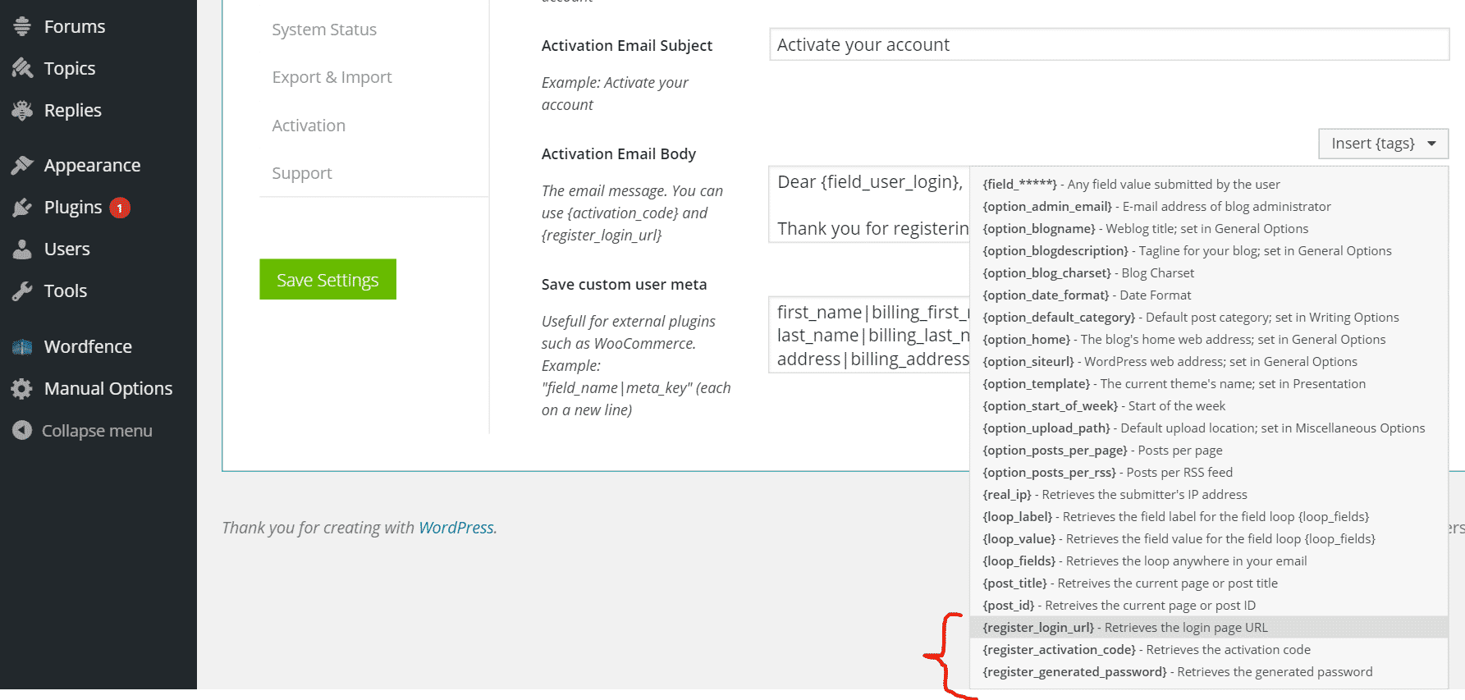Click the Wordfence shield icon
The image size is (1465, 700).
pyautogui.click(x=22, y=346)
